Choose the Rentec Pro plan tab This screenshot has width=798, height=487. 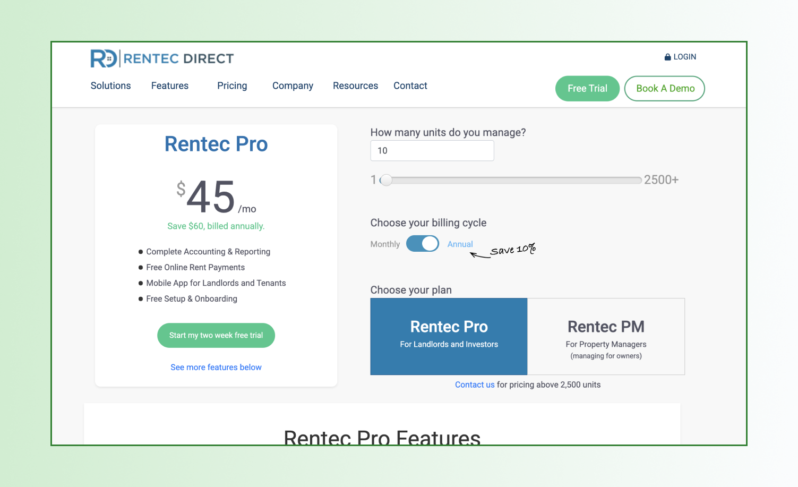(449, 336)
